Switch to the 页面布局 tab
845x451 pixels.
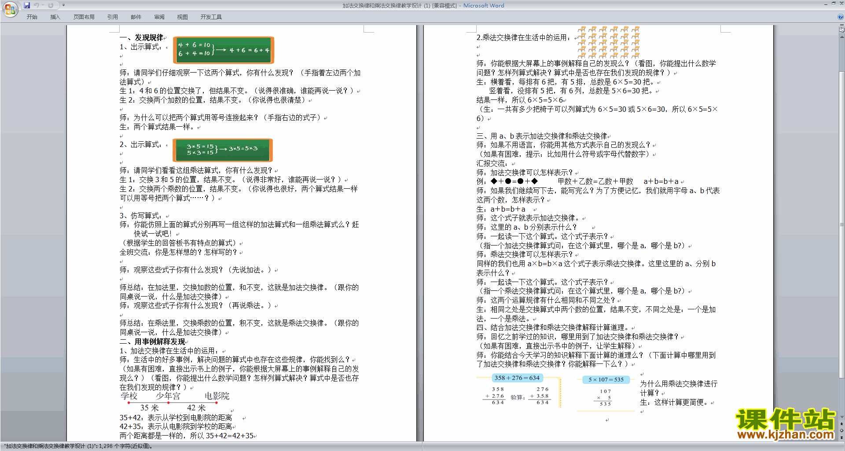[x=84, y=17]
